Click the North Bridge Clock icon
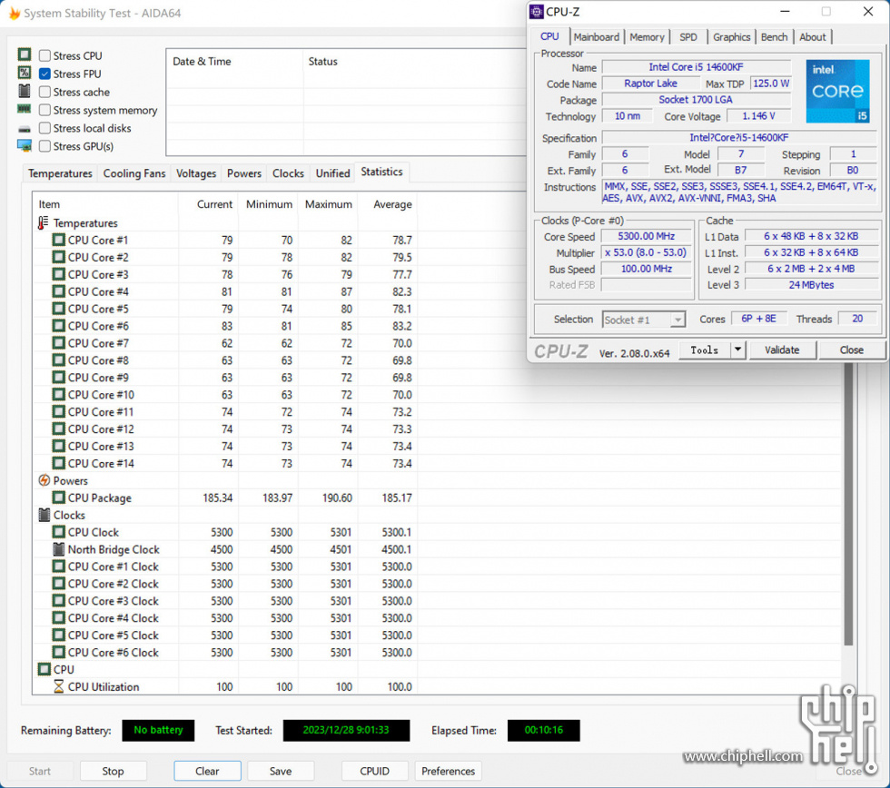 (x=58, y=549)
